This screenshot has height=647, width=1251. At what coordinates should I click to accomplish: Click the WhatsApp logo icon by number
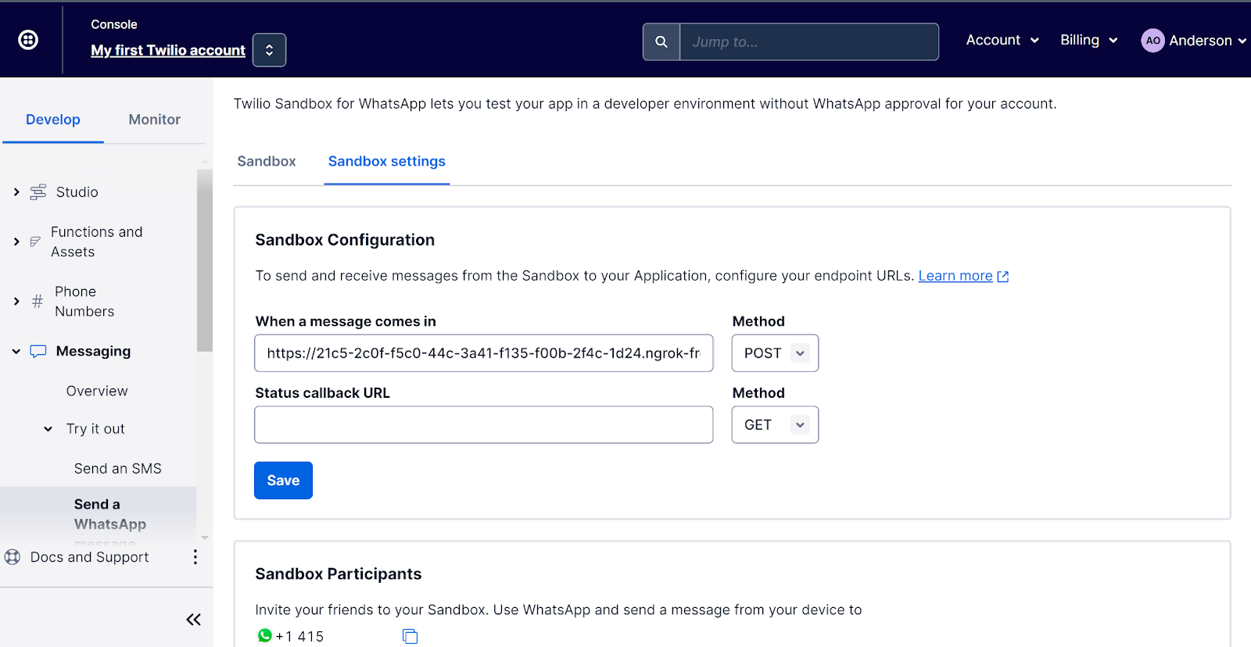click(265, 636)
